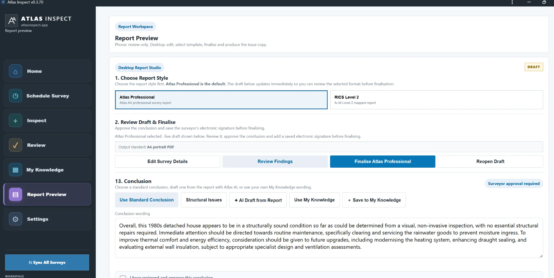Go to Schedule Survey page
Viewport: 554px width, 278px height.
tap(47, 96)
